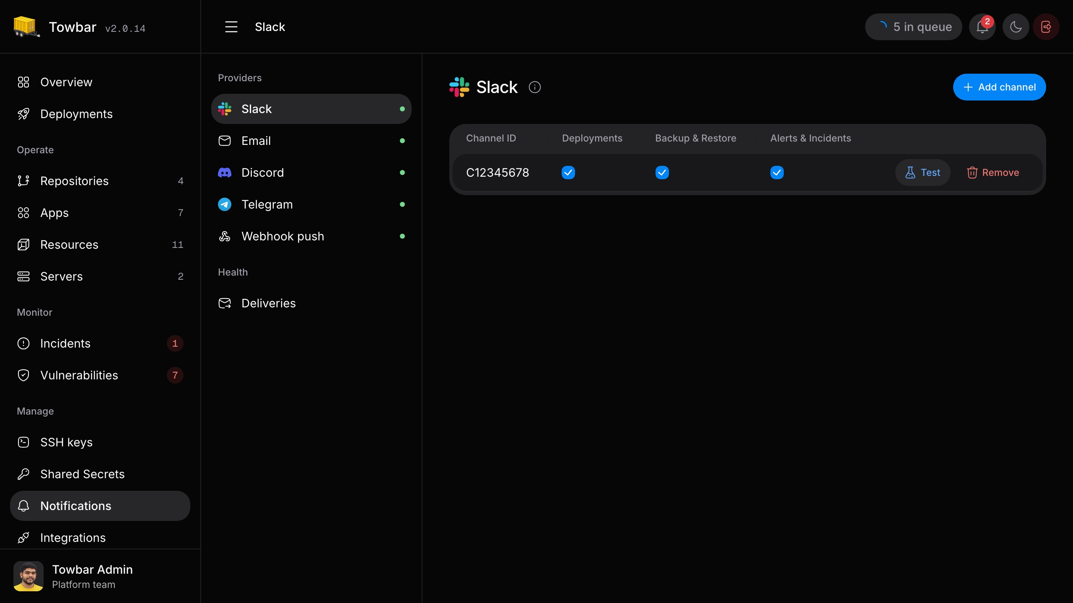This screenshot has width=1073, height=603.
Task: Remove channel C12345678
Action: pos(993,173)
